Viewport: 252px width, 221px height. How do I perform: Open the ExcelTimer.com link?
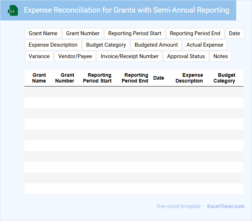click(x=225, y=206)
